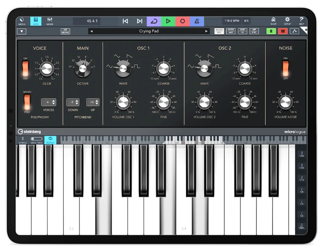Image resolution: width=324 pixels, height=252 pixels.
Task: Click the Volume Noise knob
Action: (285, 102)
